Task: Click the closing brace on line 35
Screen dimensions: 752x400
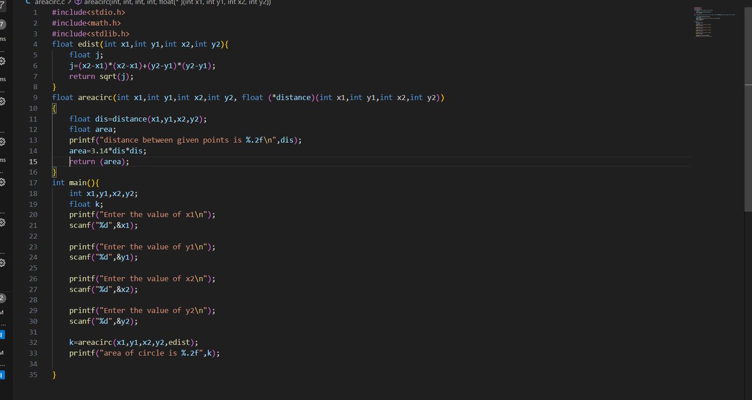Action: 54,374
